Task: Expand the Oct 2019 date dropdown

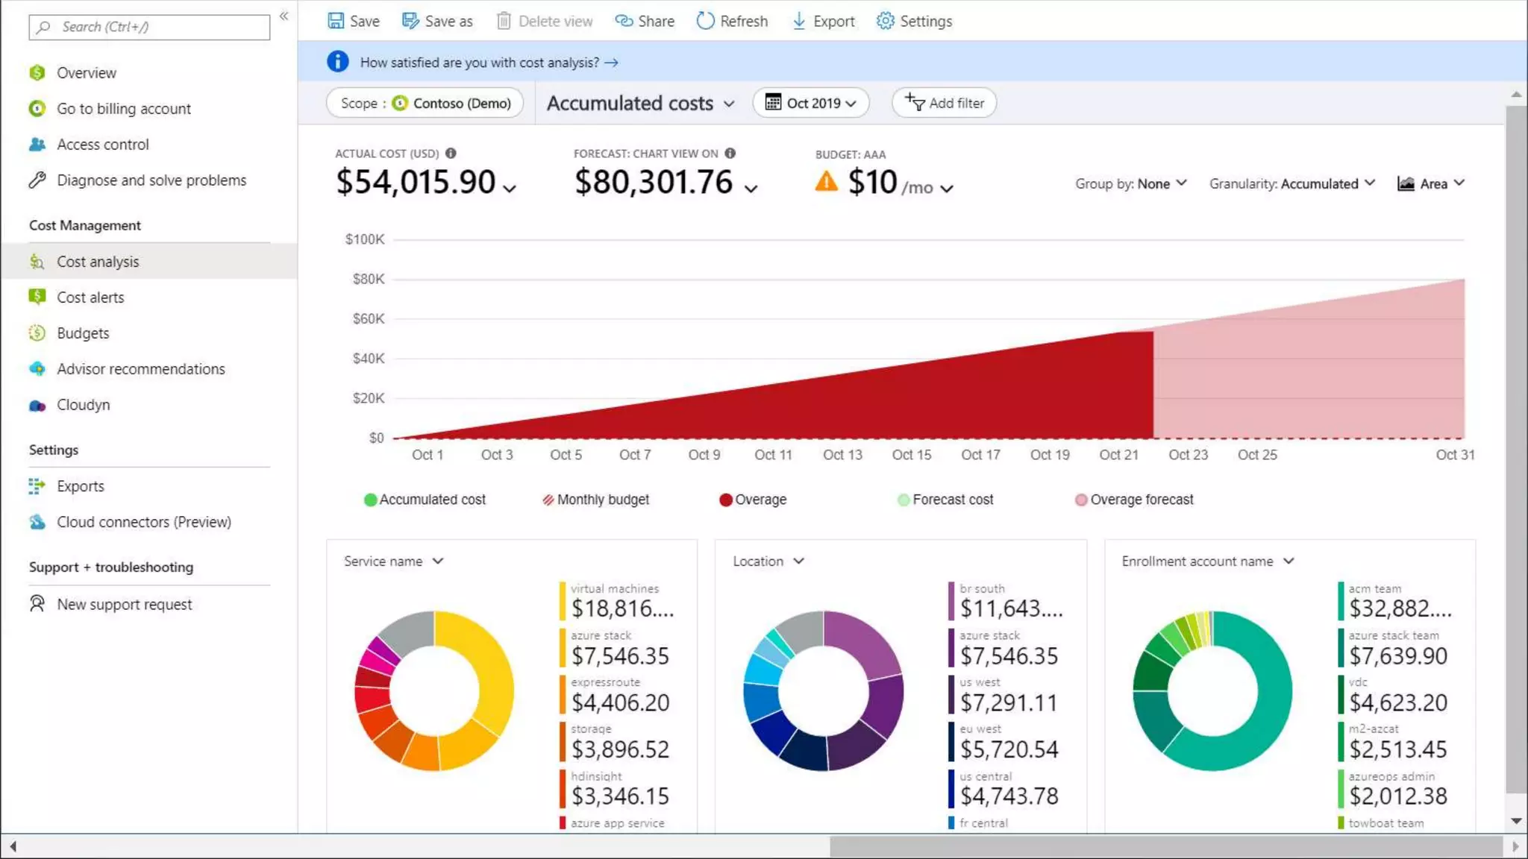Action: pos(811,103)
